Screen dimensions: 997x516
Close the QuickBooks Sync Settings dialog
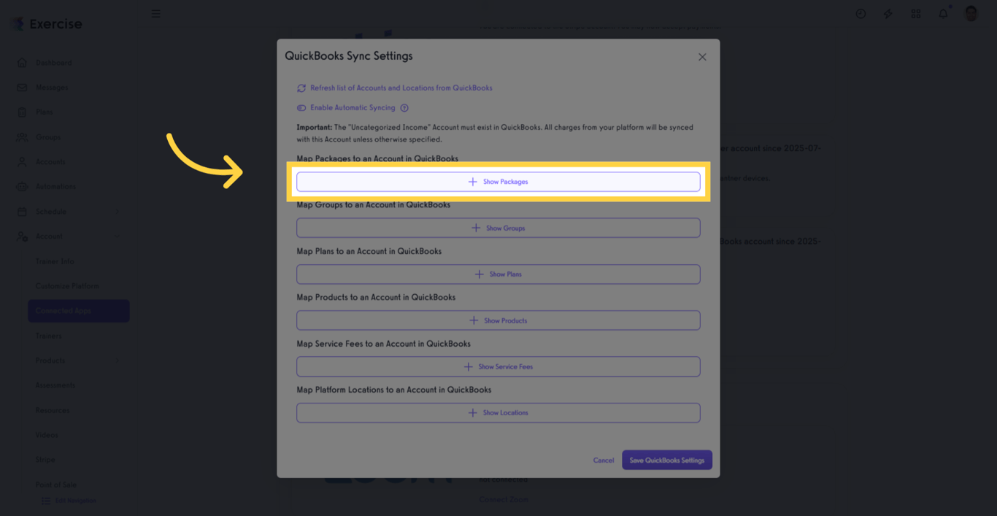(x=702, y=57)
